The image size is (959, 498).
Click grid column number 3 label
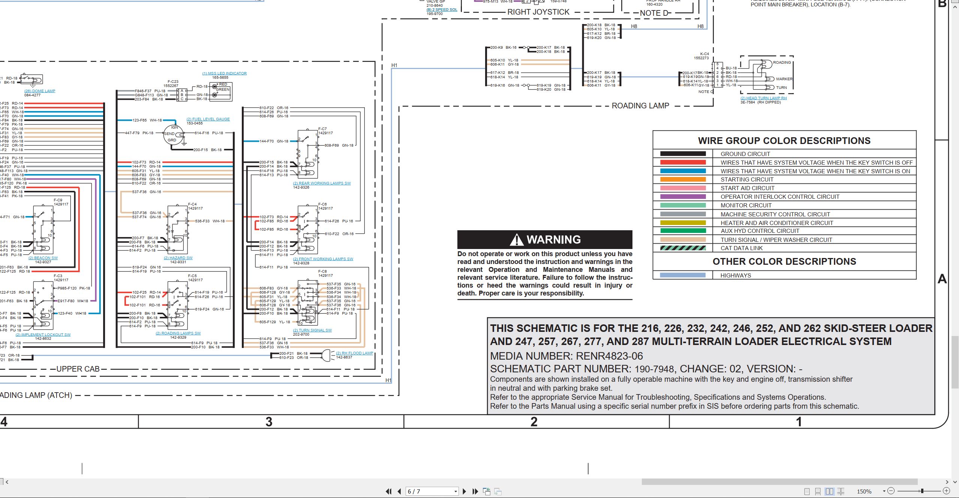click(x=269, y=422)
